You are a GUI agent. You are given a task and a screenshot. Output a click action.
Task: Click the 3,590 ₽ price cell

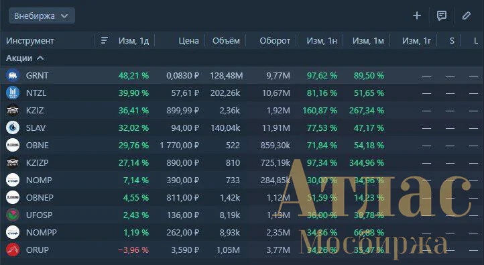click(x=185, y=250)
